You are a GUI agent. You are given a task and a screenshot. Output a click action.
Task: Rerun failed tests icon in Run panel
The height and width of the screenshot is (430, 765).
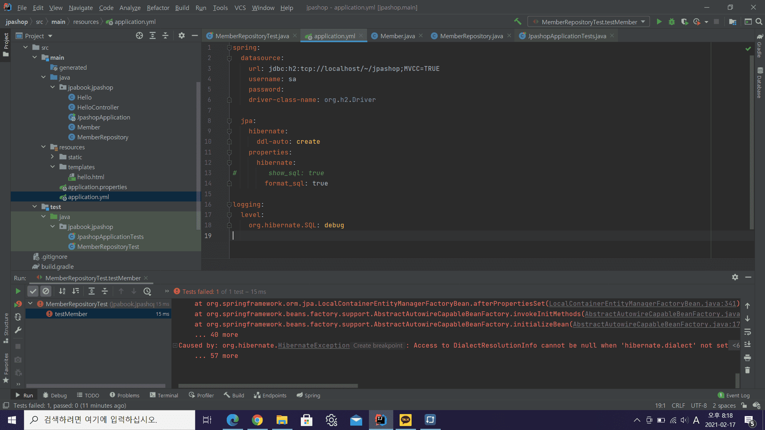pyautogui.click(x=18, y=304)
